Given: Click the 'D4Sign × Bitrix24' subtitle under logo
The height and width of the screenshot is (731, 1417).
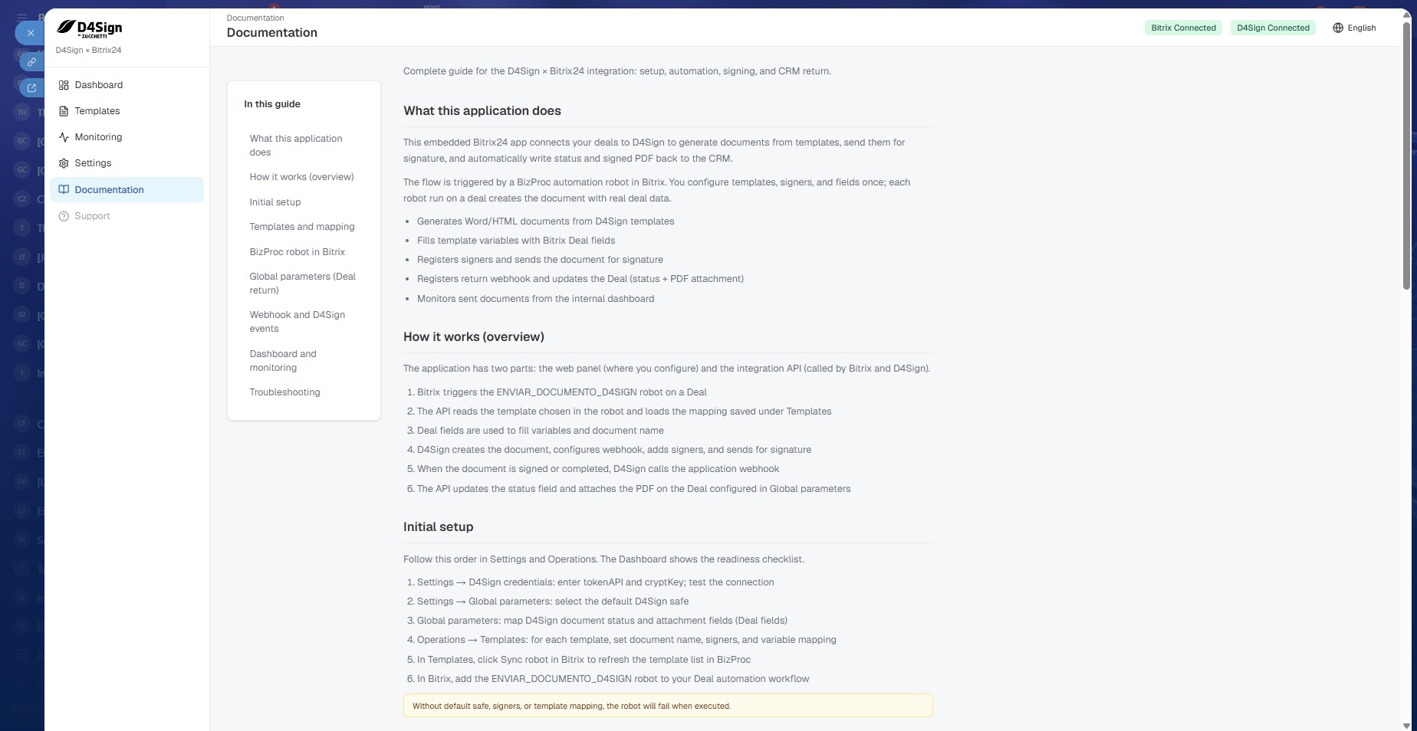Looking at the screenshot, I should tap(88, 51).
